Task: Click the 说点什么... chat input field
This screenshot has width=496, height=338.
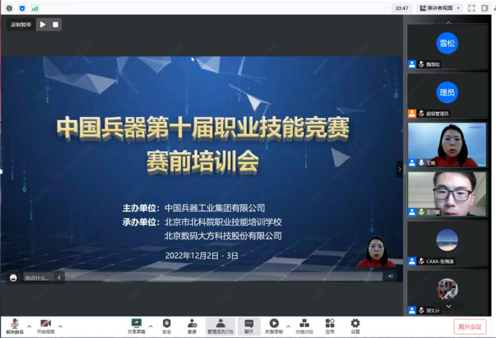Action: (x=37, y=278)
